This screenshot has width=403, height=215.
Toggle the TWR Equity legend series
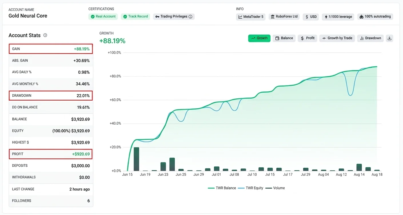(250, 188)
